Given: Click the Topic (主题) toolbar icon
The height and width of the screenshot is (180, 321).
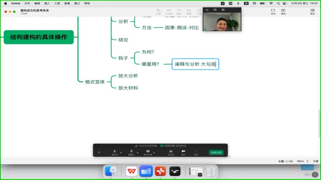Looking at the screenshot, I should pyautogui.click(x=158, y=11).
